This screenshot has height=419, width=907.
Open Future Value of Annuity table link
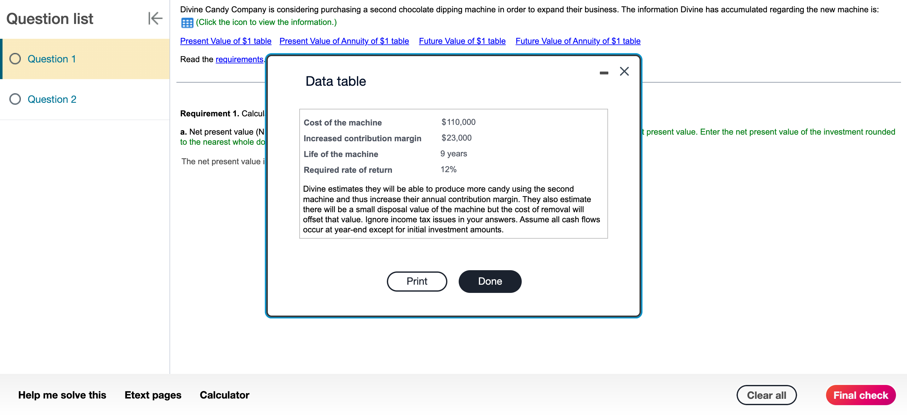pyautogui.click(x=578, y=41)
